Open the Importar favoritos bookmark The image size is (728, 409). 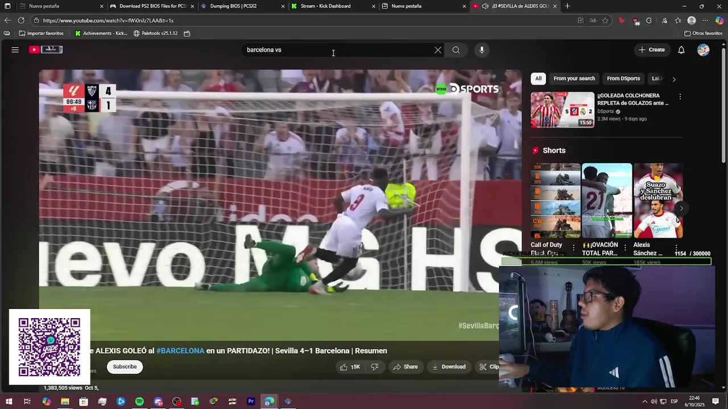tap(41, 34)
